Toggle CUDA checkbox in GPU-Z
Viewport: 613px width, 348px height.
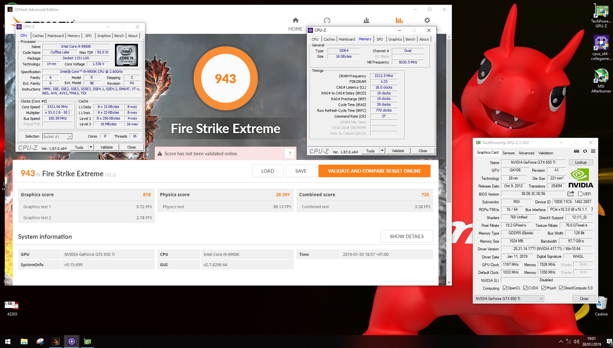525,288
